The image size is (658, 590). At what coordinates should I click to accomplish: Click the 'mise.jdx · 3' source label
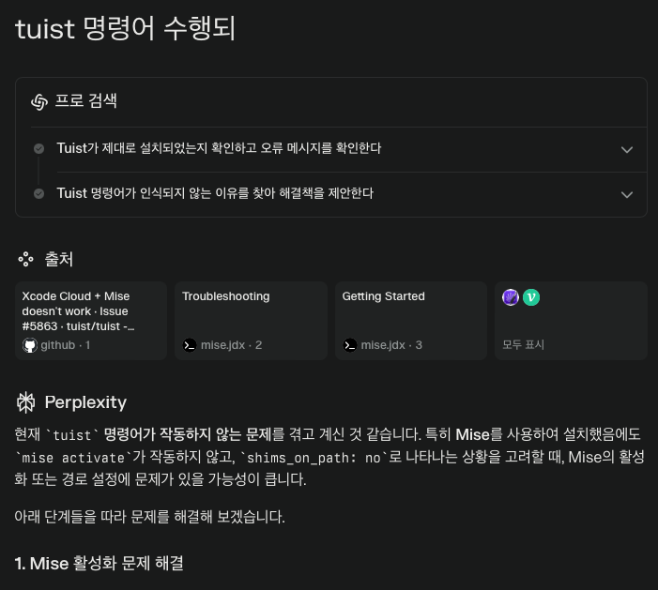(x=391, y=345)
